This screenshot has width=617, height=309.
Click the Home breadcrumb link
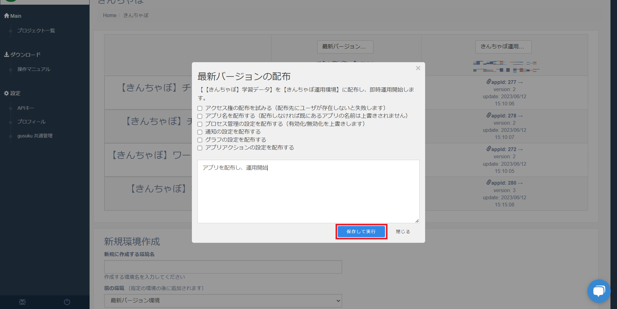109,15
